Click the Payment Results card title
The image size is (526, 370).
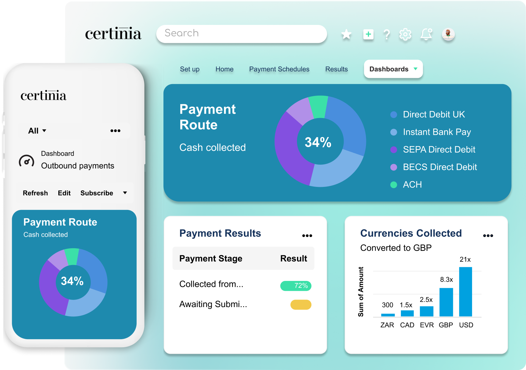pos(220,233)
